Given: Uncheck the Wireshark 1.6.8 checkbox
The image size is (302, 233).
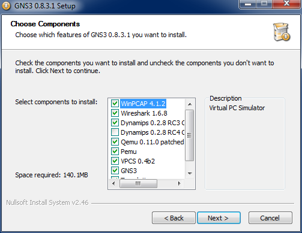Looking at the screenshot, I should (x=115, y=113).
